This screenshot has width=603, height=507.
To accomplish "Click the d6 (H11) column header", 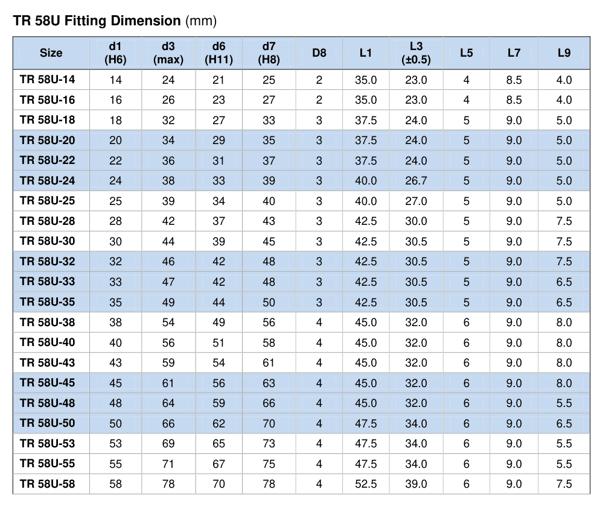I will pos(219,53).
